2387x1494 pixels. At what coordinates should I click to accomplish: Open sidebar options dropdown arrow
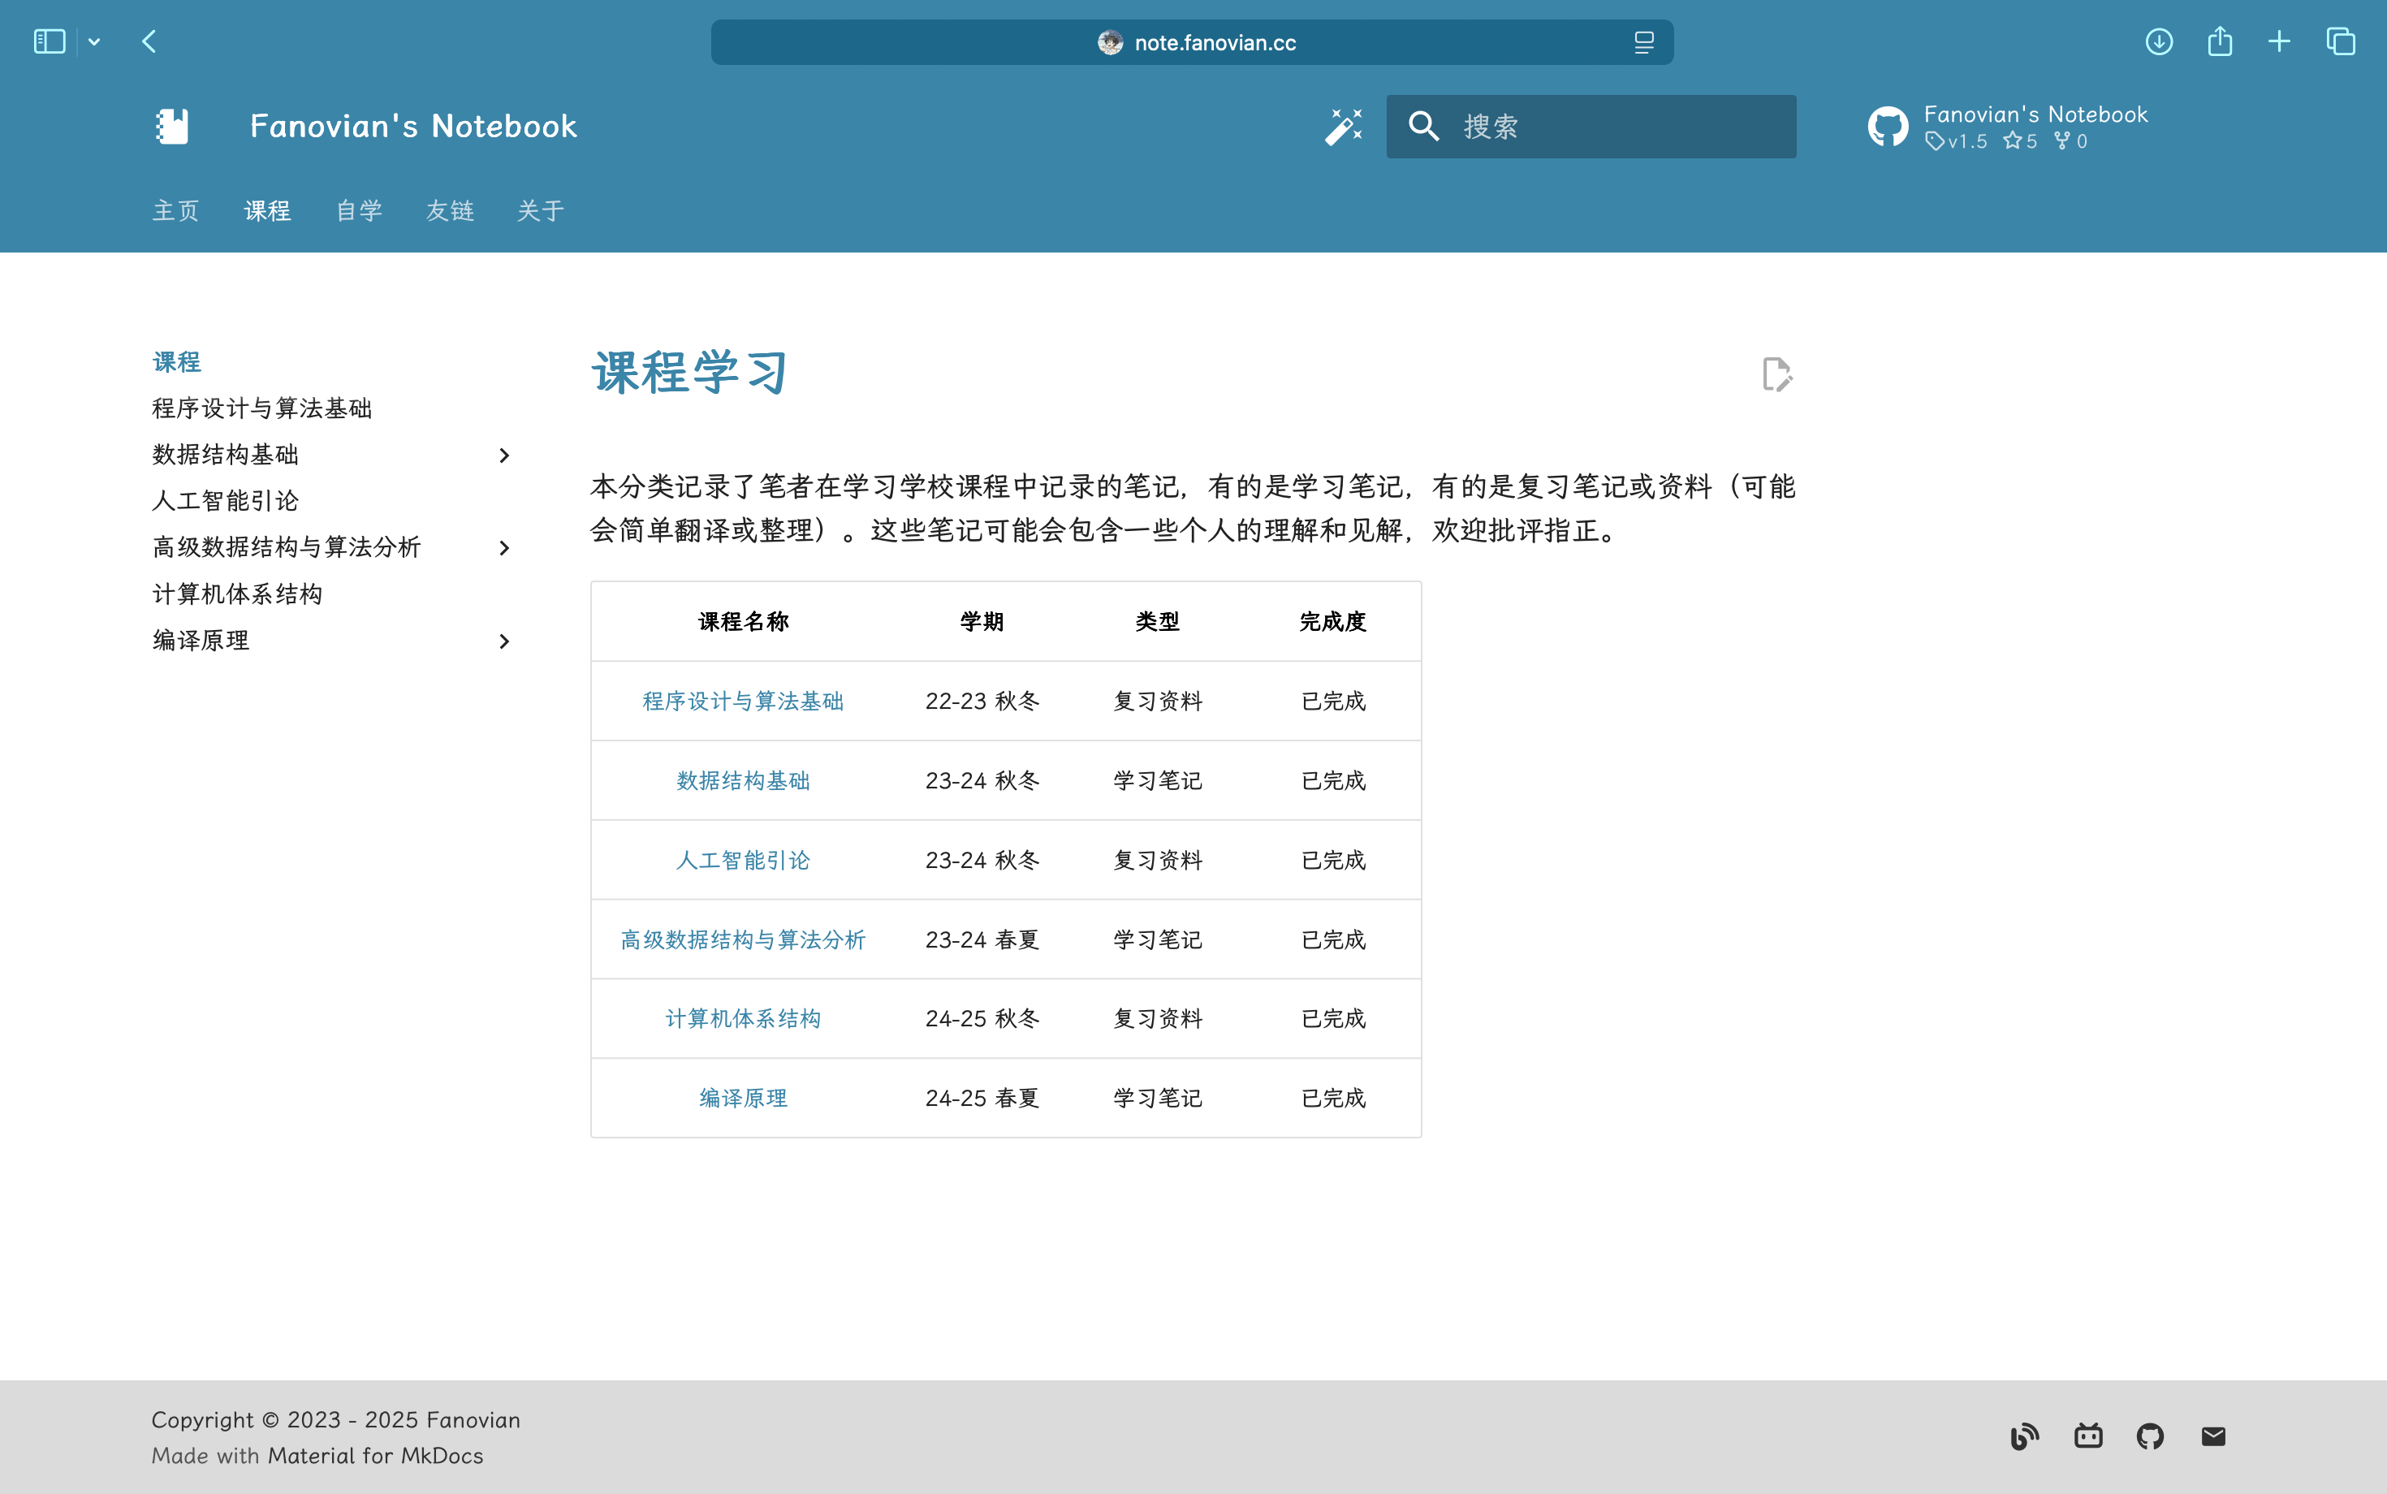[x=94, y=41]
